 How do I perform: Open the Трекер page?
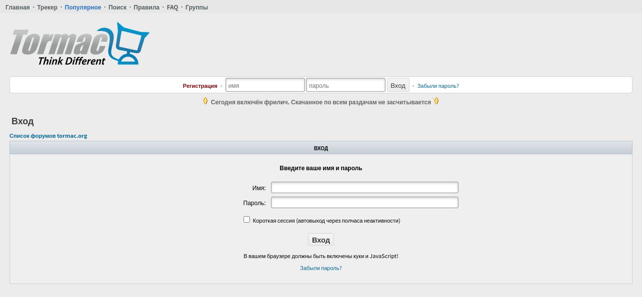point(47,7)
